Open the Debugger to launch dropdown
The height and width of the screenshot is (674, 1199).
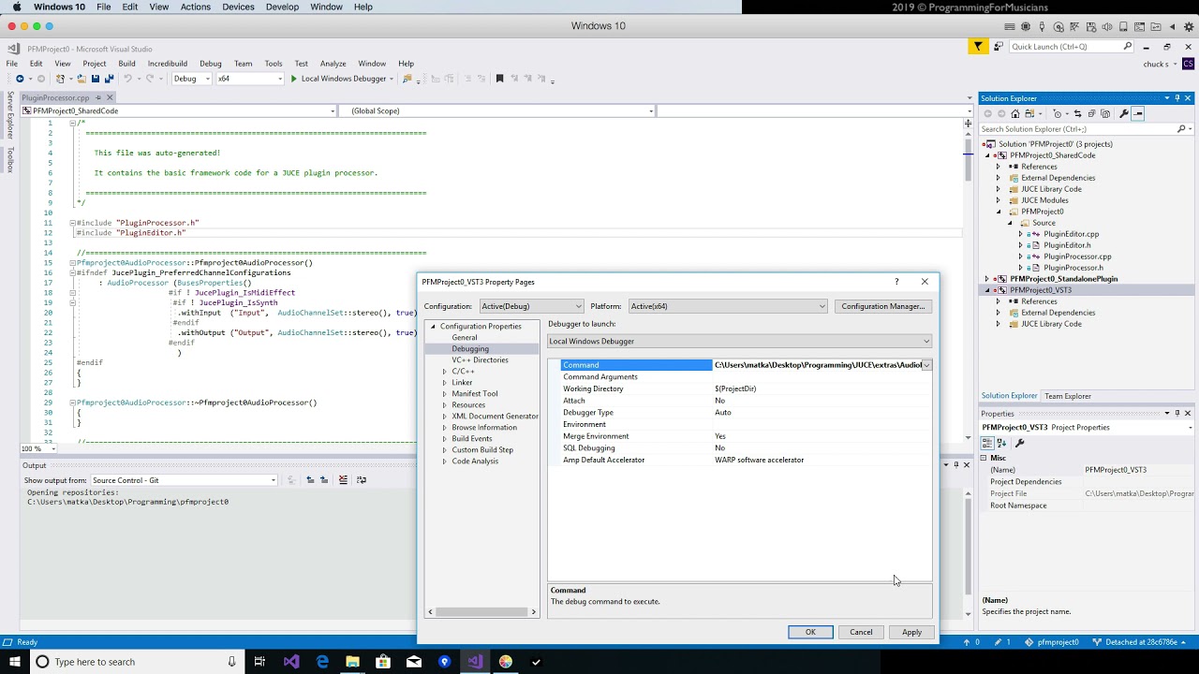[739, 342]
